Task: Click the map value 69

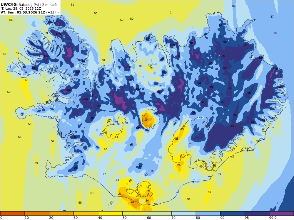Action: click(219, 174)
